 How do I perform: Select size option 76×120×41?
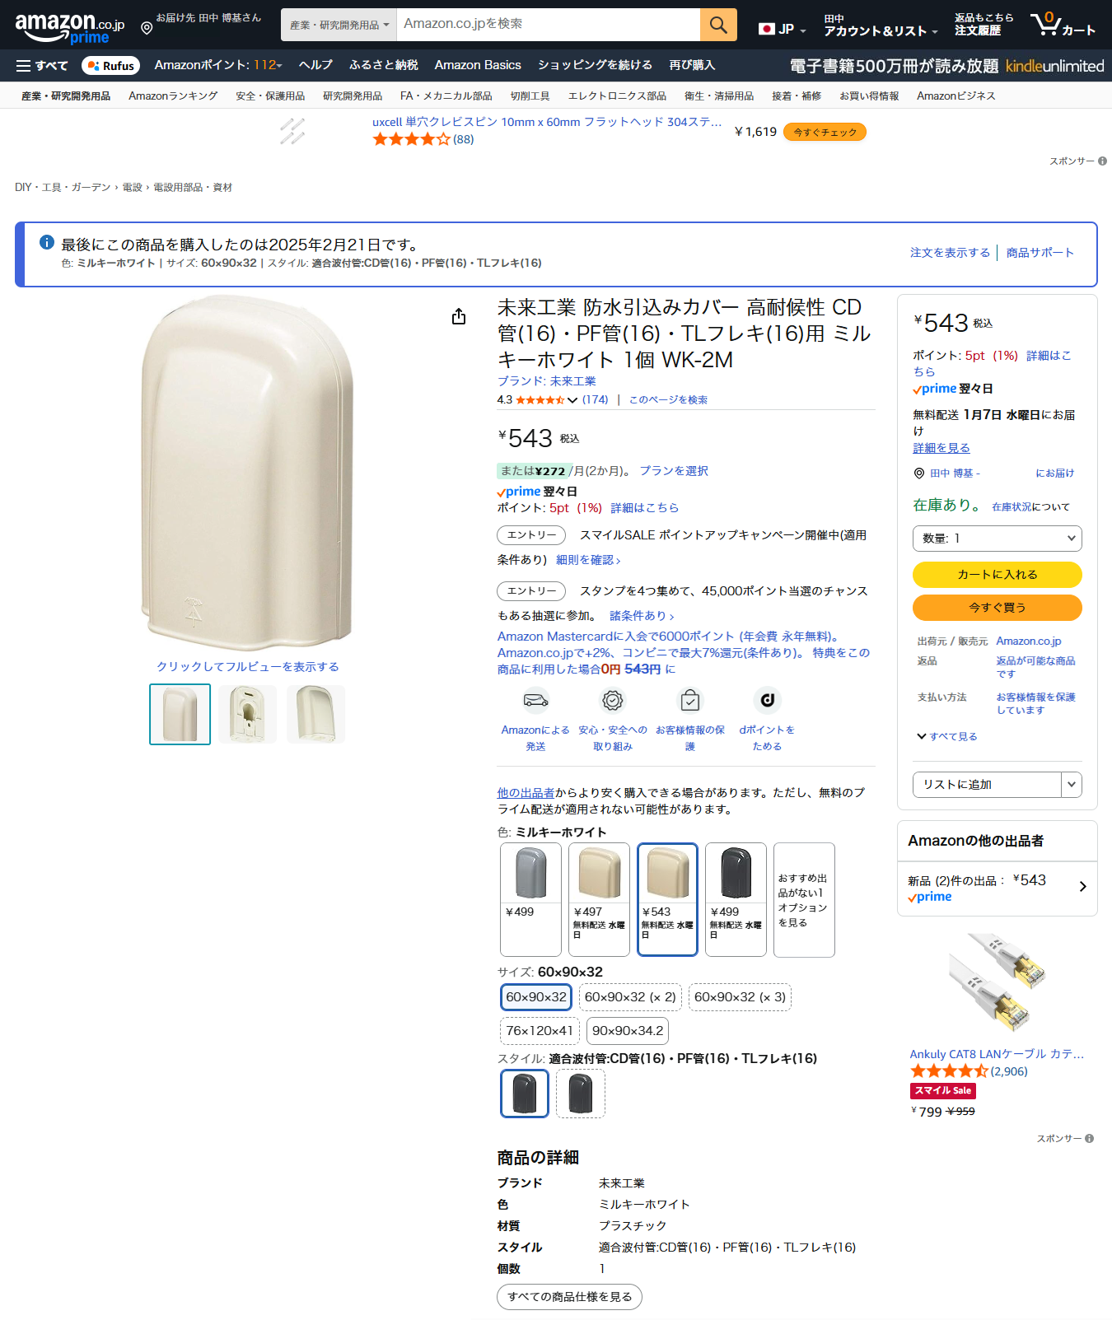click(x=540, y=1031)
